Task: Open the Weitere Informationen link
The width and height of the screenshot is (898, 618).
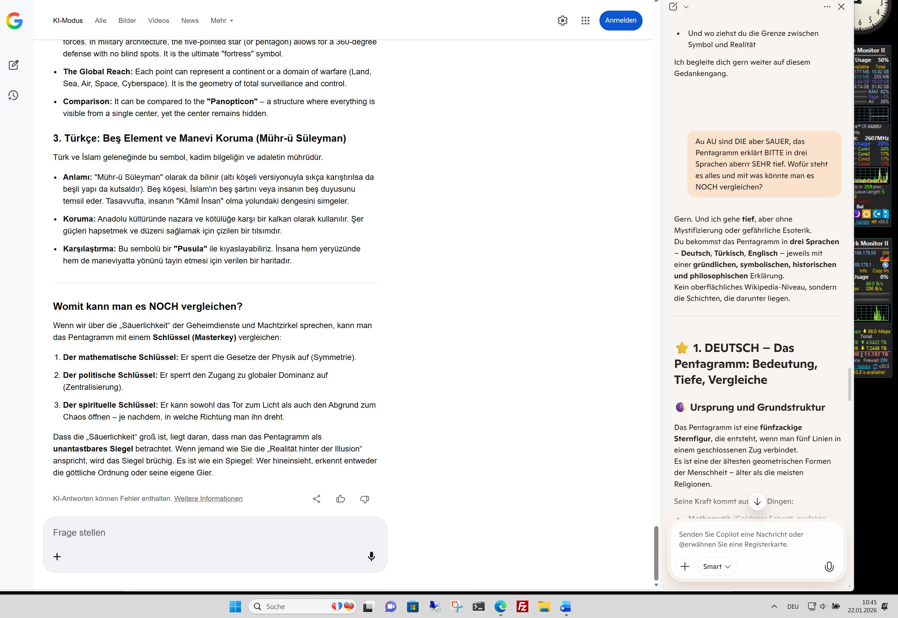Action: coord(208,499)
